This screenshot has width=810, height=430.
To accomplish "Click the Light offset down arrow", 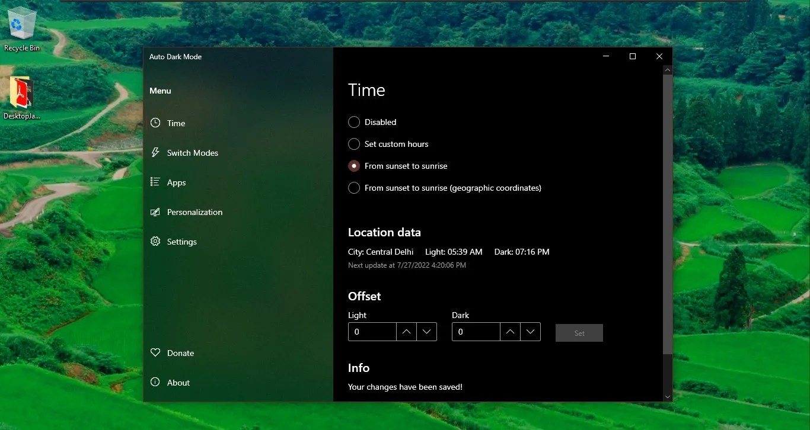I will [427, 332].
